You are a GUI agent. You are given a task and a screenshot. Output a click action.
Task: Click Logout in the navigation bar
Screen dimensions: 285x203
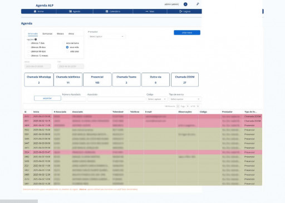pos(185,12)
